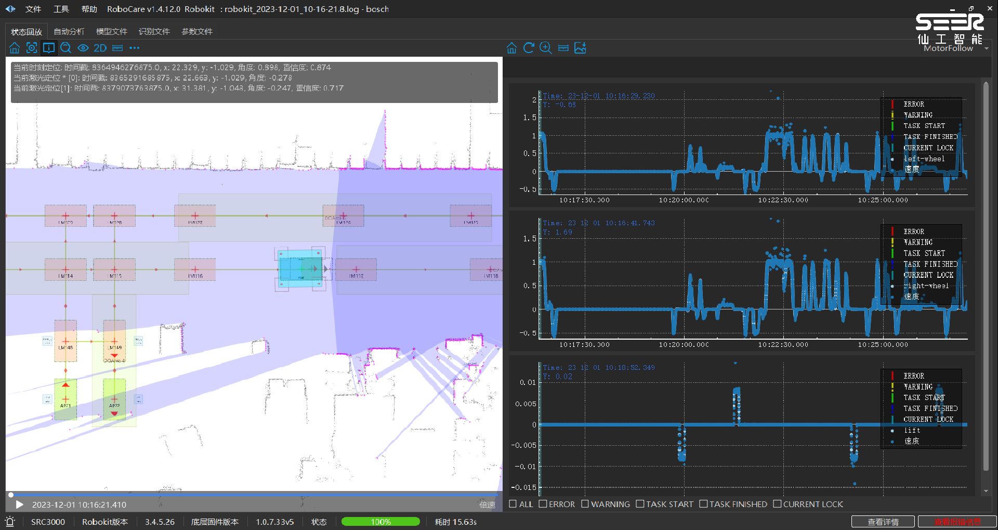Click the map view home icon

pyautogui.click(x=15, y=48)
